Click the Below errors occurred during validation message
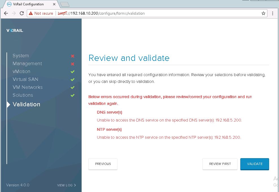Image resolution: width=279 pixels, height=192 pixels. [x=170, y=100]
